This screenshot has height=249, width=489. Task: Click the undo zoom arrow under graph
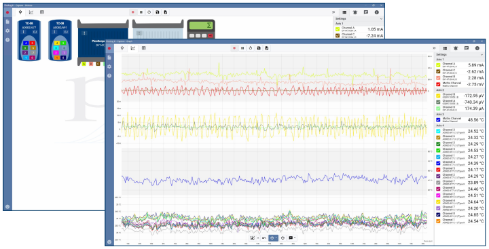[x=264, y=238]
